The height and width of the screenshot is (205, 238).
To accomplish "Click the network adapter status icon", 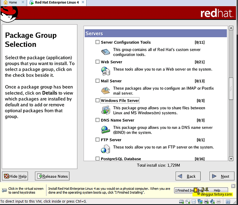I will click(x=200, y=201).
